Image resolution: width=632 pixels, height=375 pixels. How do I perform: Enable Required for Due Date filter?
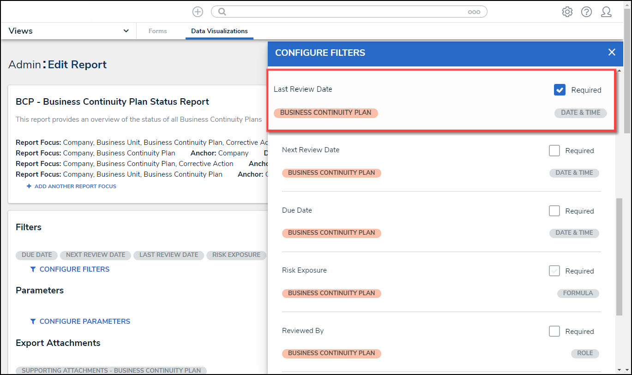click(554, 211)
